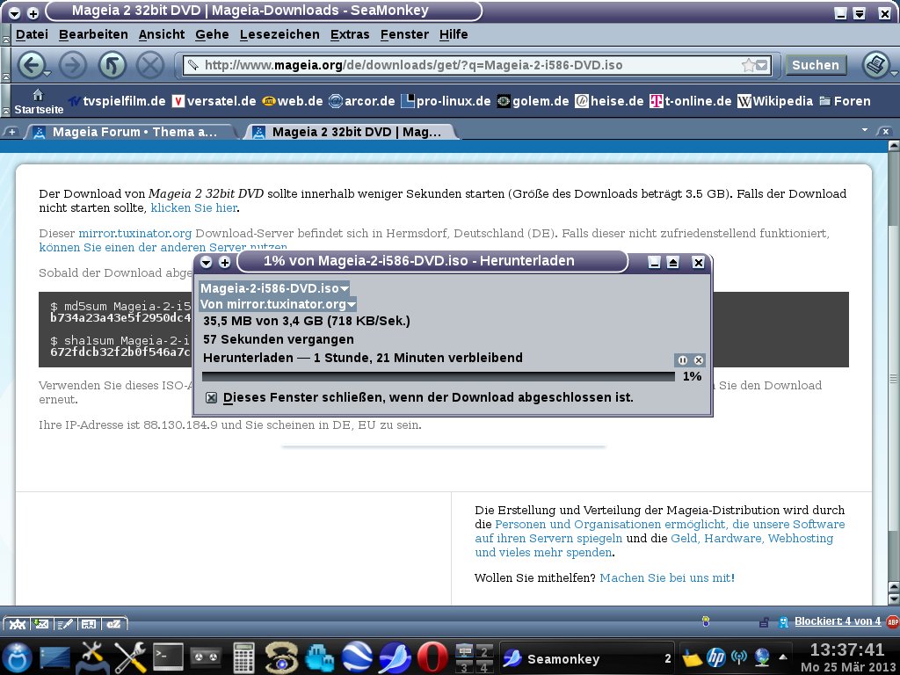Select the Mageia 2 32bit DVD tab
Viewport: 900px width, 675px height.
(x=352, y=132)
